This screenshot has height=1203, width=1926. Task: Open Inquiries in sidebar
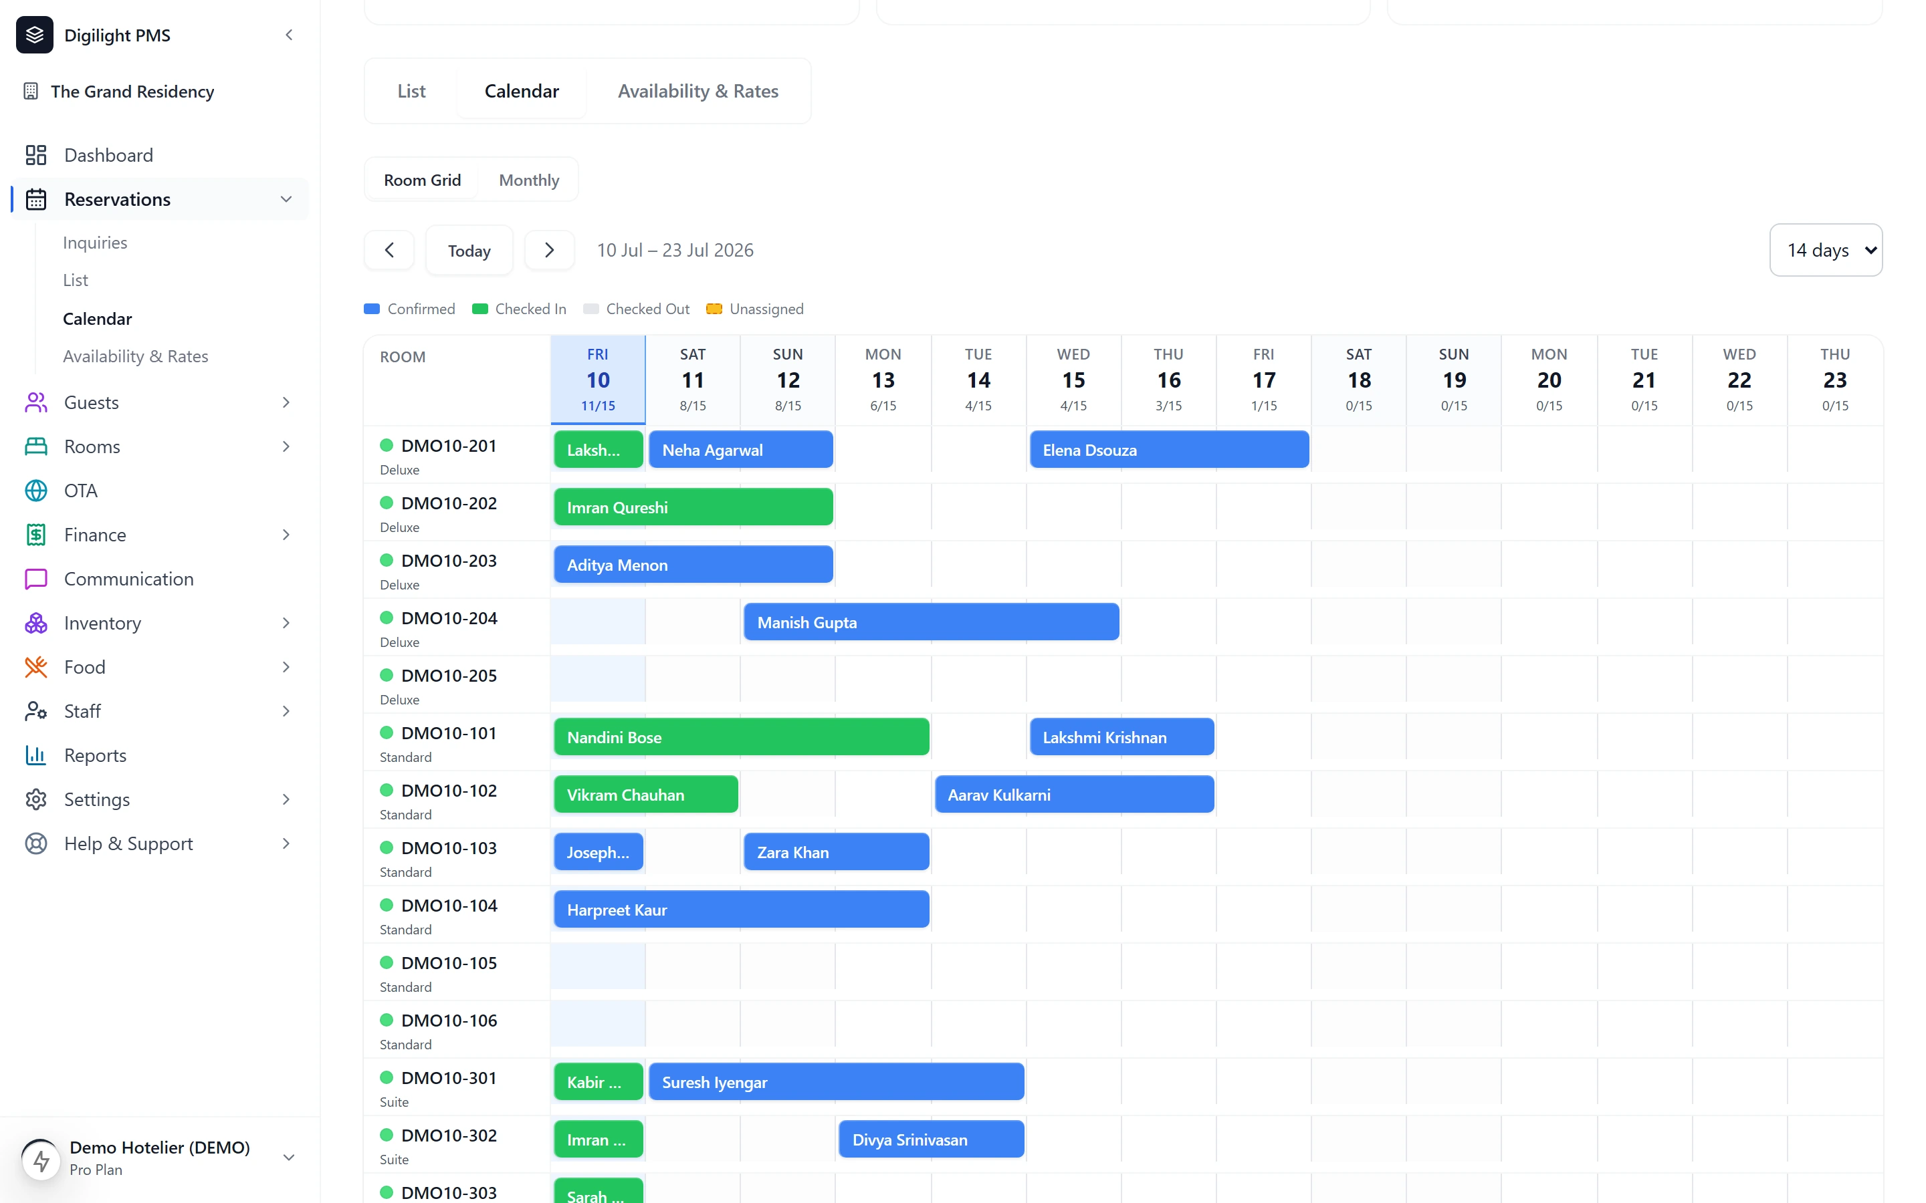pos(96,243)
